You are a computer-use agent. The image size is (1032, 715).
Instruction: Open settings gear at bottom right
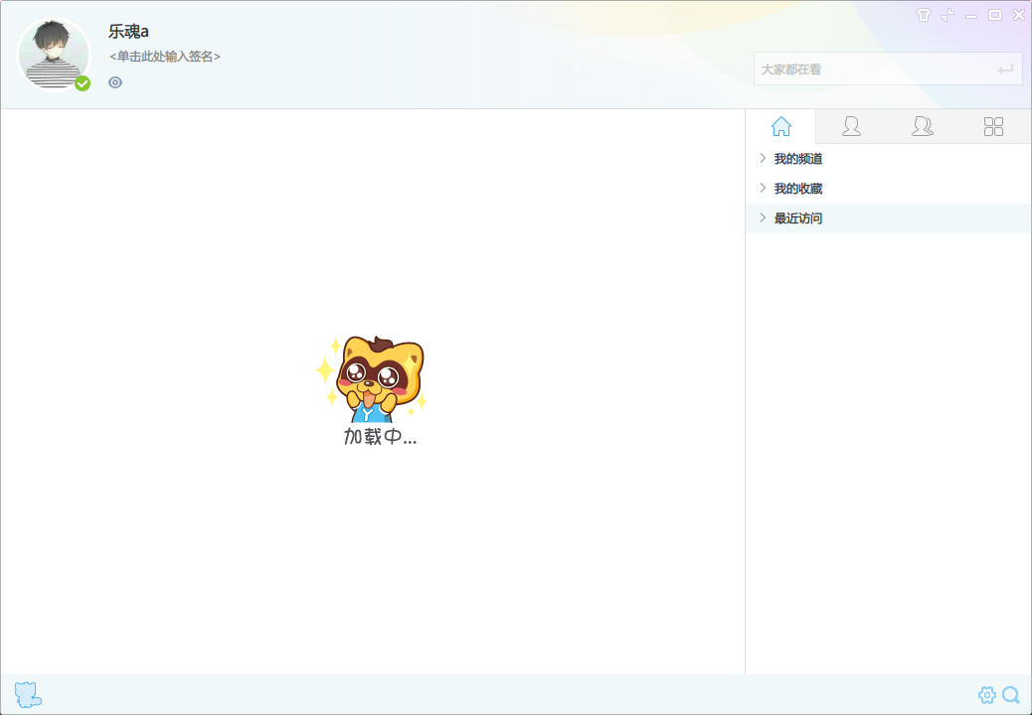pos(986,694)
